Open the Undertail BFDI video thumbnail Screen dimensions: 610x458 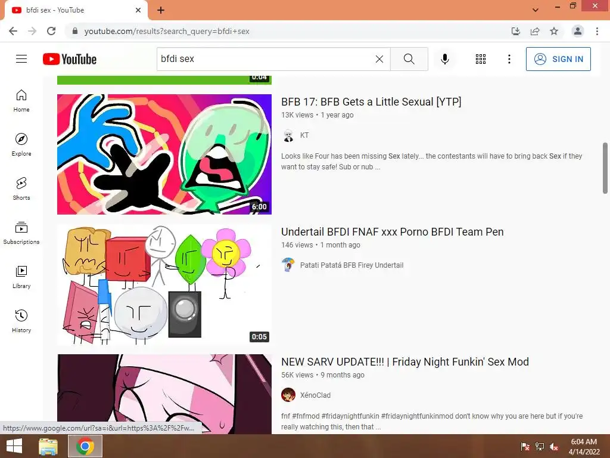tap(164, 284)
